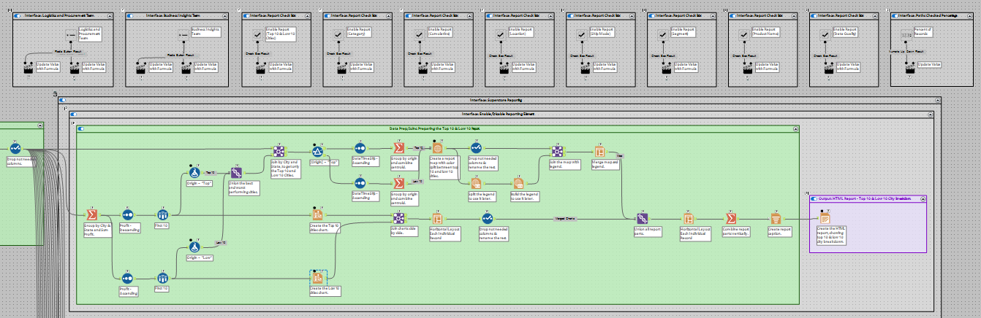
Task: Select the Radio Button tool 'Business Insights Team'
Action: click(x=184, y=34)
